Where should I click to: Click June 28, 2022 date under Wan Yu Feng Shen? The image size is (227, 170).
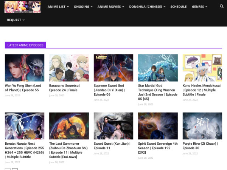12,96
